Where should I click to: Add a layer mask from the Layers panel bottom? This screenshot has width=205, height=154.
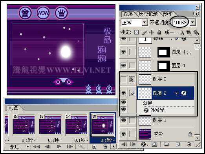(x=154, y=144)
